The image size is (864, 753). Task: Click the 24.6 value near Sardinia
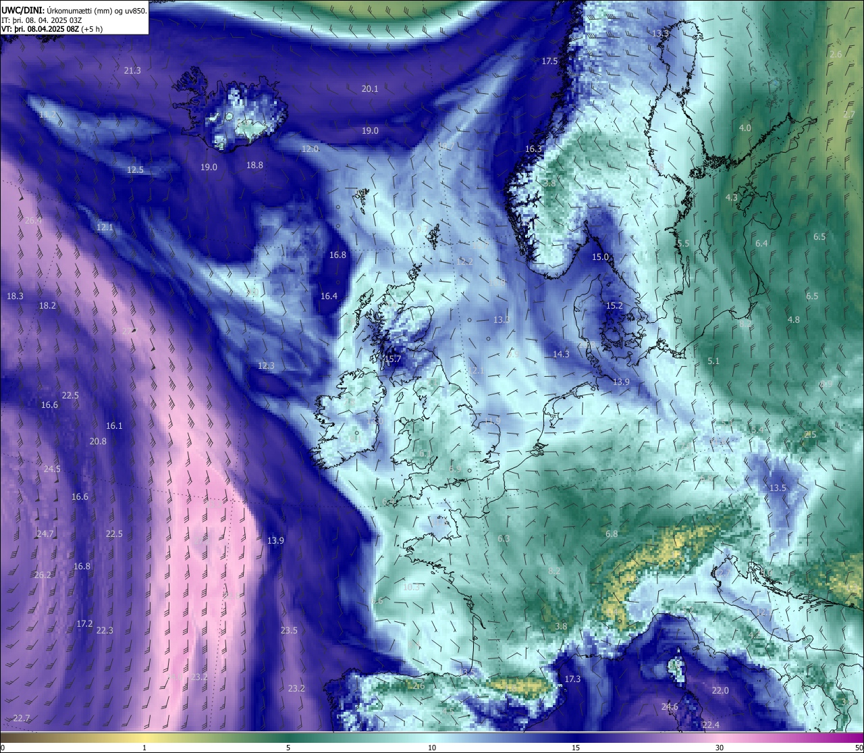click(670, 706)
